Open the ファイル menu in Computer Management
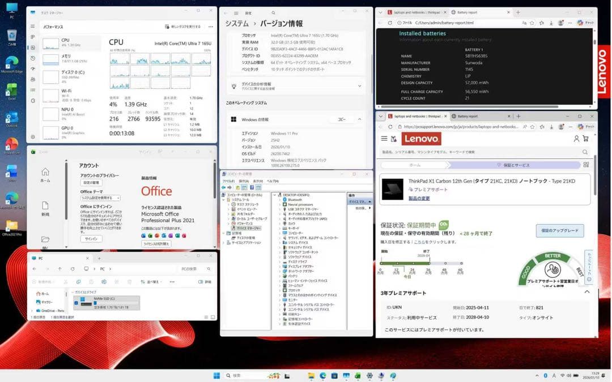 [x=228, y=181]
